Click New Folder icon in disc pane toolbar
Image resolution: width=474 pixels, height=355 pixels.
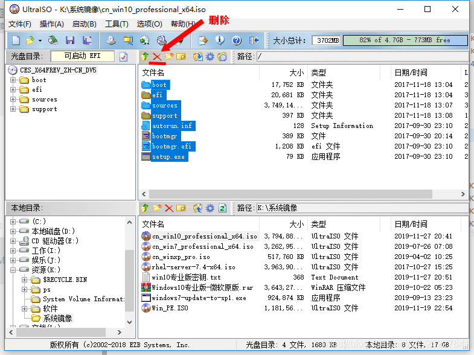169,57
